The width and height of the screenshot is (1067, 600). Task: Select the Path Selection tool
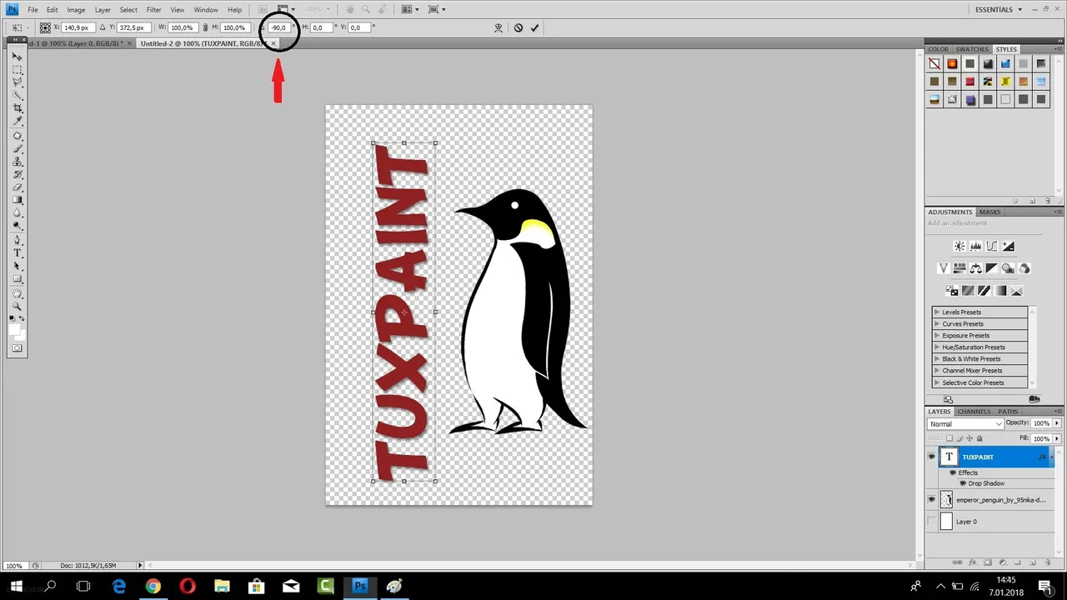coord(17,265)
